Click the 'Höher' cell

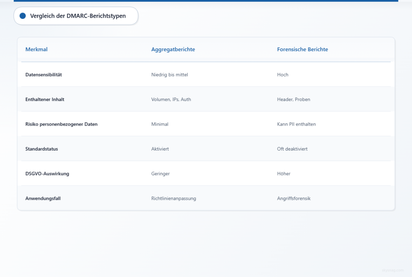[284, 174]
